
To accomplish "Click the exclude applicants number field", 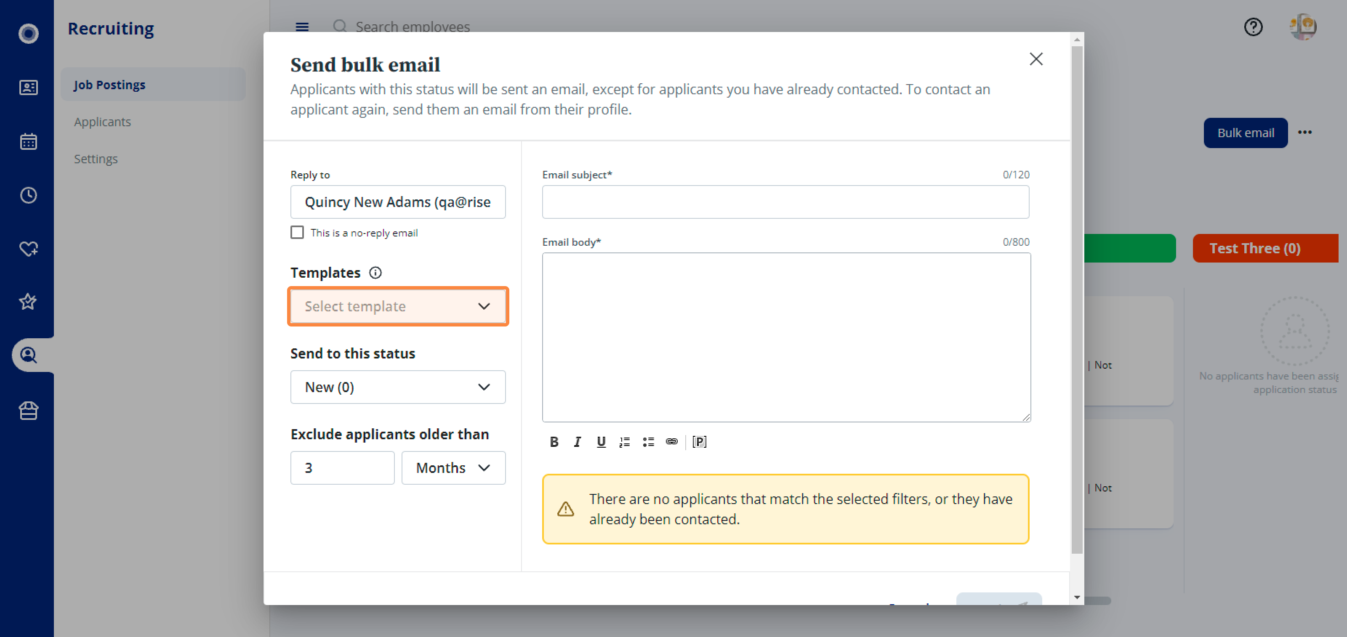I will coord(342,467).
